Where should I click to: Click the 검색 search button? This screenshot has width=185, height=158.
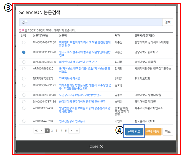click(168, 22)
